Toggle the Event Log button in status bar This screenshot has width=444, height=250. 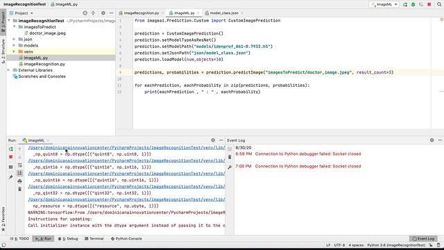(x=423, y=239)
